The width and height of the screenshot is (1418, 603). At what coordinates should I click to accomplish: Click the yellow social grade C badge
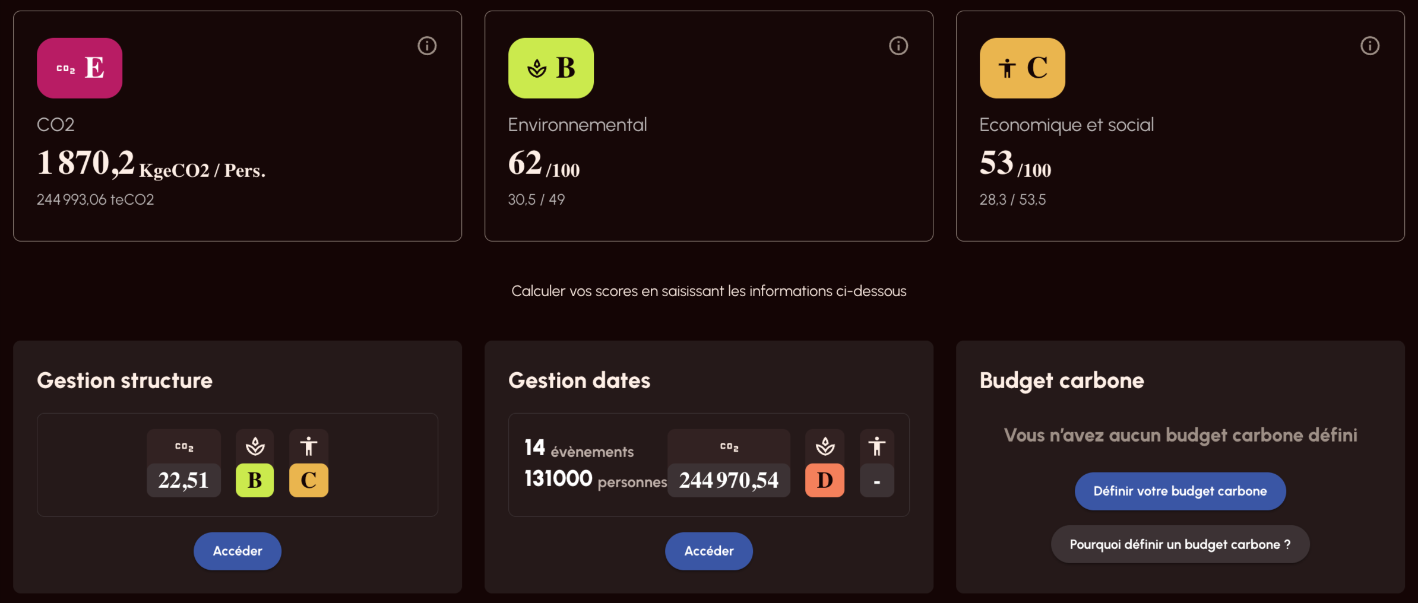click(1023, 68)
